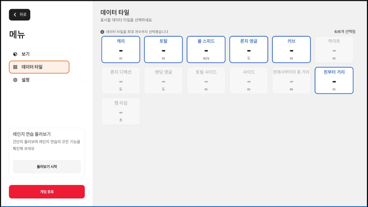Click the info icon about max tiles
Viewport: 368px width, 207px height.
click(102, 32)
